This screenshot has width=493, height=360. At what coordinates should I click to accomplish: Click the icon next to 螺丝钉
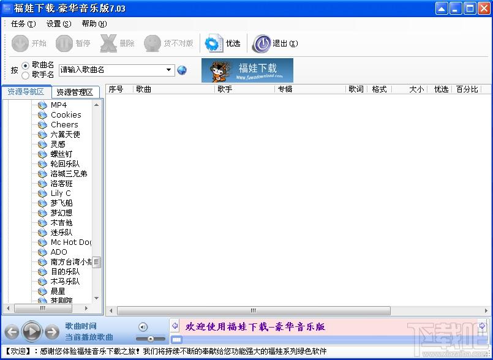(x=42, y=154)
